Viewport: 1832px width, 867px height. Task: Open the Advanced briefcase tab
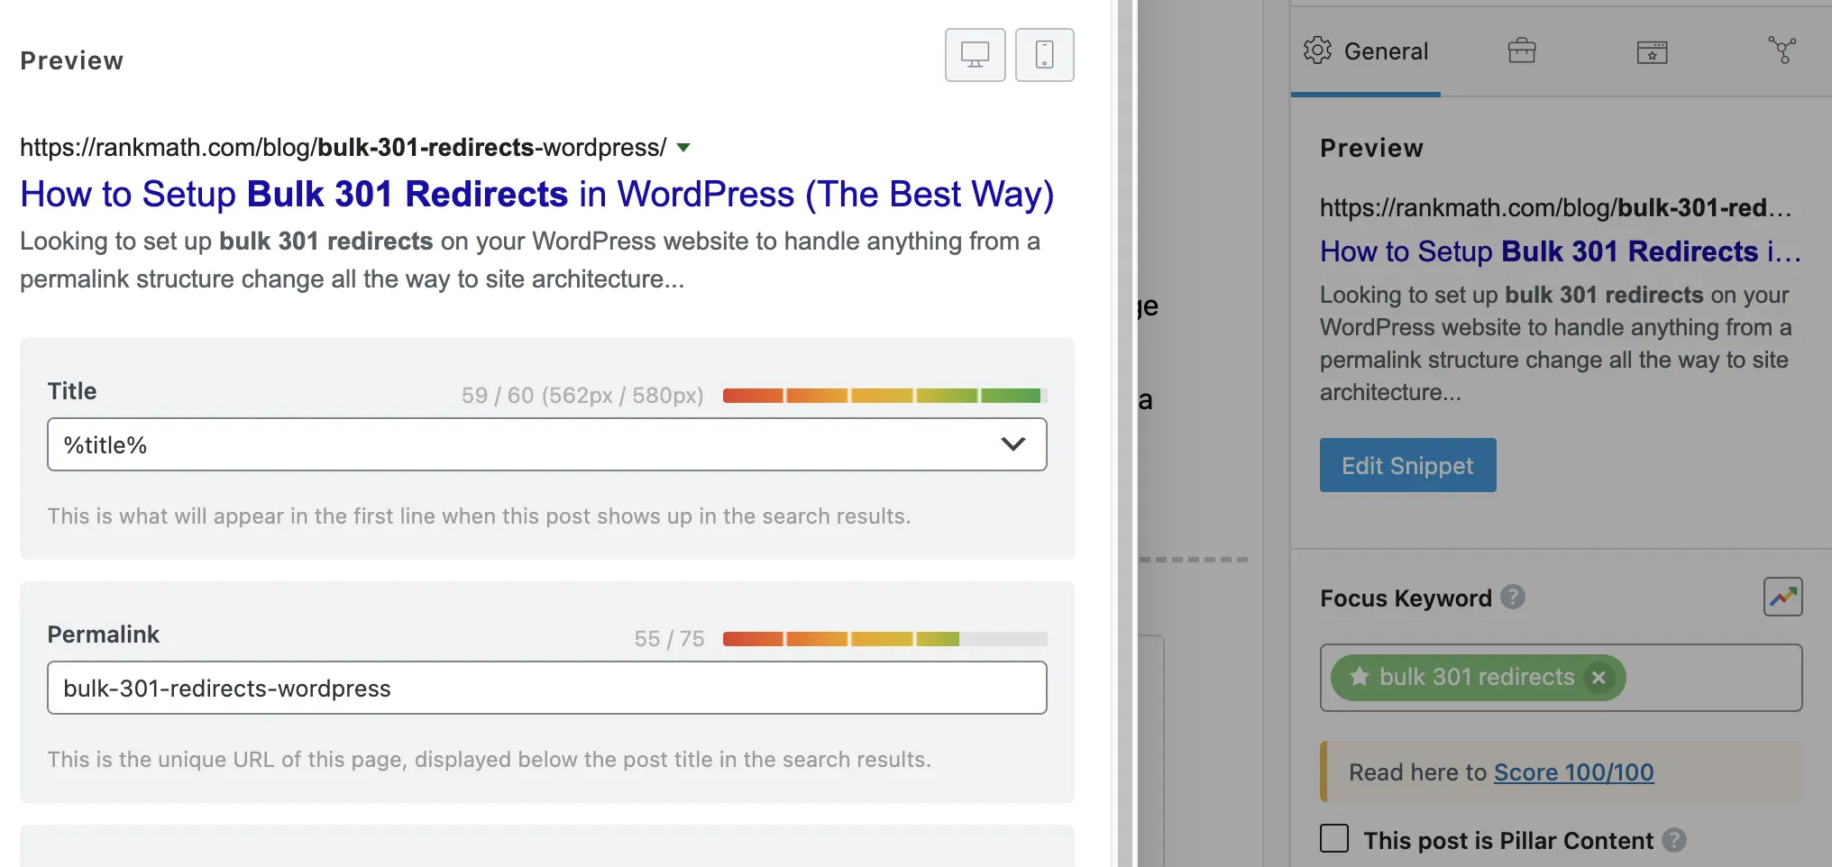[x=1522, y=50]
